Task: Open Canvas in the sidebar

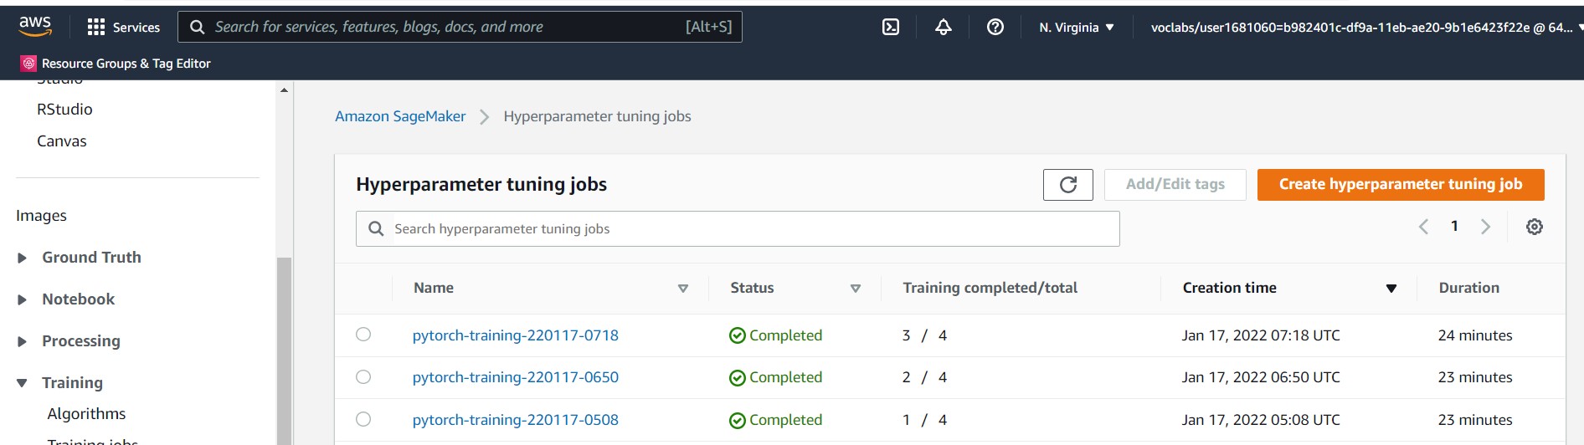Action: pyautogui.click(x=62, y=141)
